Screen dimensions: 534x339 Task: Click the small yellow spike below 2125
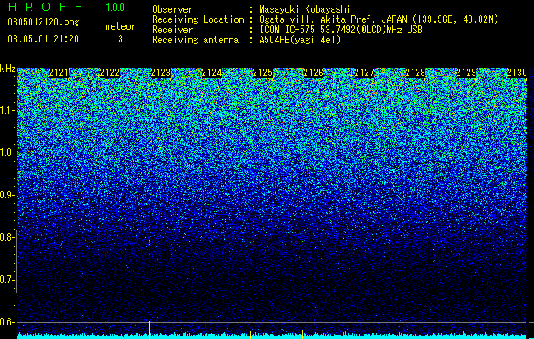250,335
